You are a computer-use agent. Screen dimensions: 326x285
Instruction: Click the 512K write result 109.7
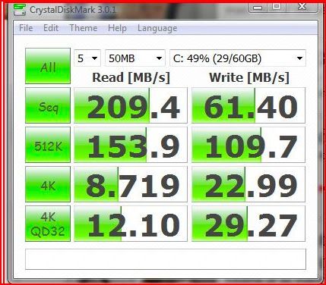pos(248,145)
